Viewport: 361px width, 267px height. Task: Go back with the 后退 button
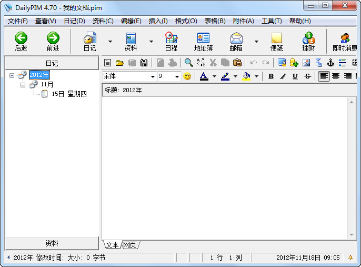click(x=21, y=42)
